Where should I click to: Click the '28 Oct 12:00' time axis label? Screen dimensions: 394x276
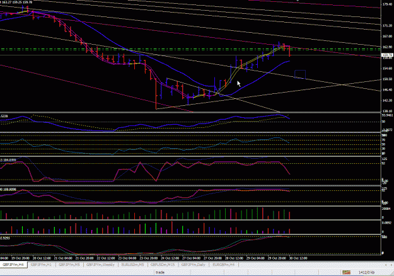234,258
